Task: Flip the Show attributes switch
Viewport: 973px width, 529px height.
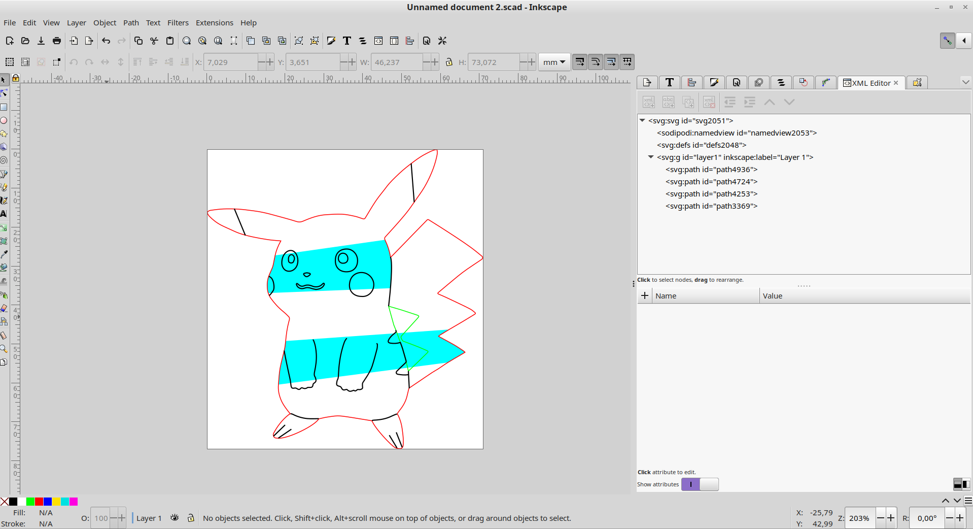Action: (x=700, y=484)
